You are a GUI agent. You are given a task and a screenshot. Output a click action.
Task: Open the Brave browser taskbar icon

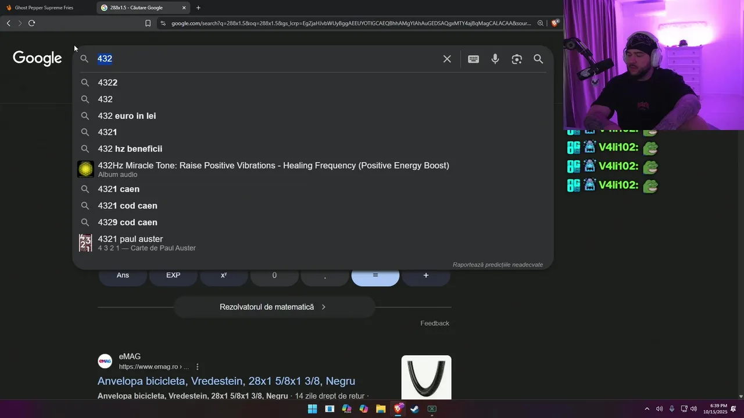[398, 409]
